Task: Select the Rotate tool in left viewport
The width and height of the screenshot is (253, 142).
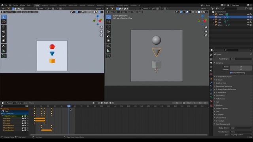Action: tap(4, 32)
